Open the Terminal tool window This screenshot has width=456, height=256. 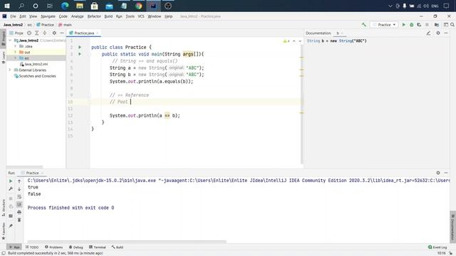98,247
